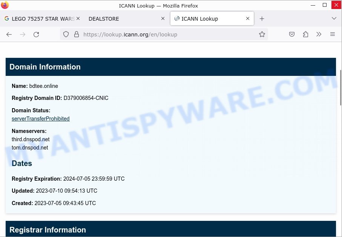Viewport: 342px width, 237px height.
Task: Minimize the Firefox window
Action: pos(313,5)
